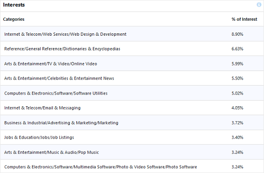Viewport: 264px width, 173px height.
Task: Click the 3.72% interest value
Action: 238,123
